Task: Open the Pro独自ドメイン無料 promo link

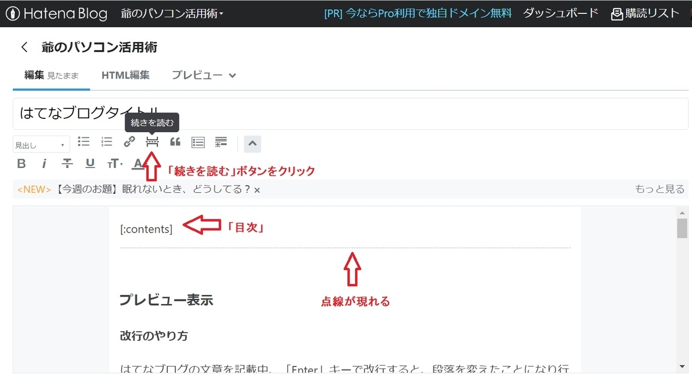Action: pyautogui.click(x=416, y=13)
